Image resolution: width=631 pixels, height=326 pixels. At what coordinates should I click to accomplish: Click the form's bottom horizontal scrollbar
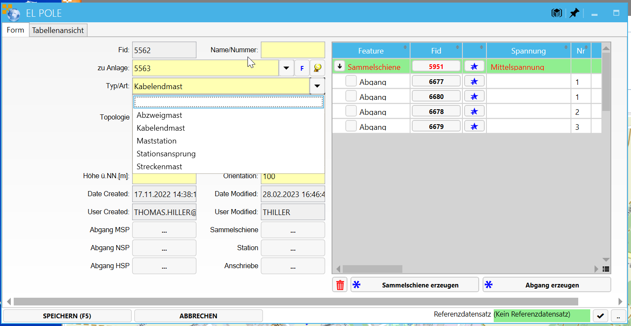pos(296,301)
